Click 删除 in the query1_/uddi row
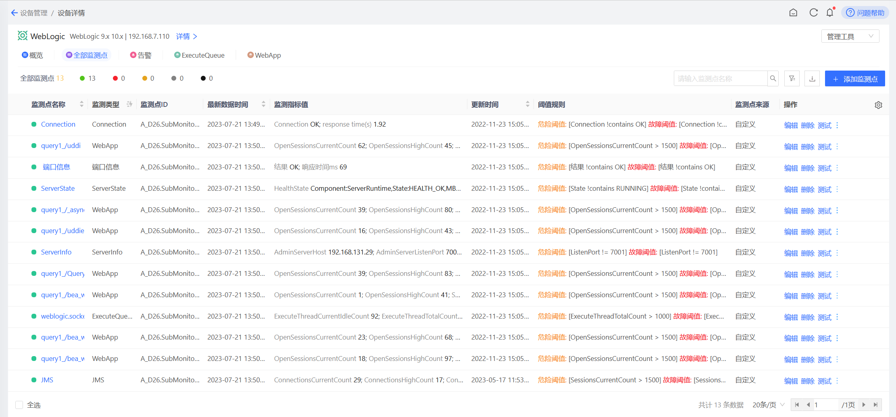The height and width of the screenshot is (417, 896). (x=808, y=147)
